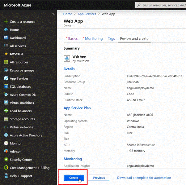This screenshot has height=185, width=186.
Task: Click the SQL databases icon
Action: pos(6,86)
